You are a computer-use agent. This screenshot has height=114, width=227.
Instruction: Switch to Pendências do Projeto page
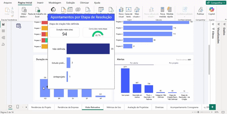[x=41, y=107]
